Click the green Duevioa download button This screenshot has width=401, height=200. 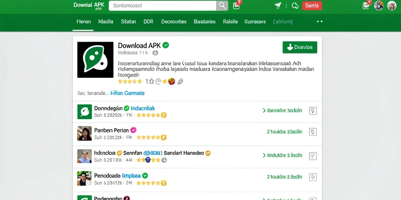click(300, 47)
